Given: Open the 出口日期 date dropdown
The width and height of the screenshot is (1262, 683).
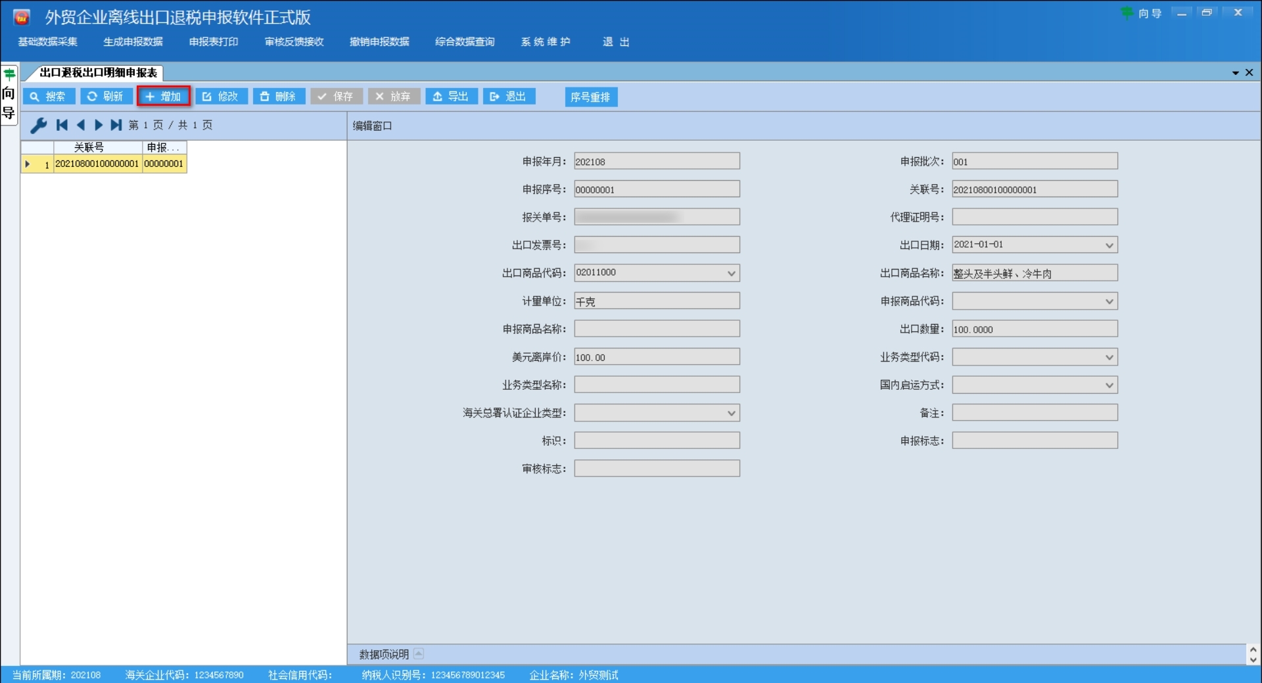Looking at the screenshot, I should pyautogui.click(x=1109, y=245).
